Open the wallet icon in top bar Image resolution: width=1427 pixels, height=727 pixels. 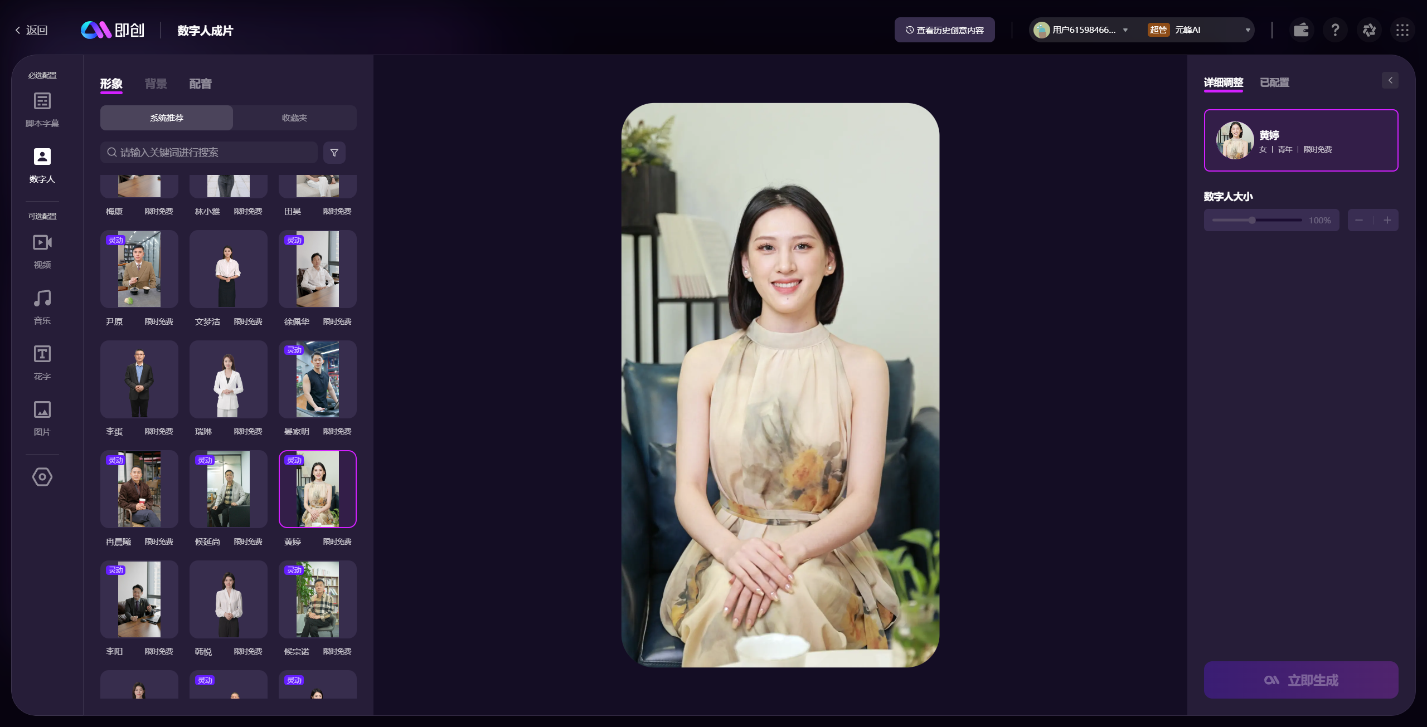(x=1301, y=30)
